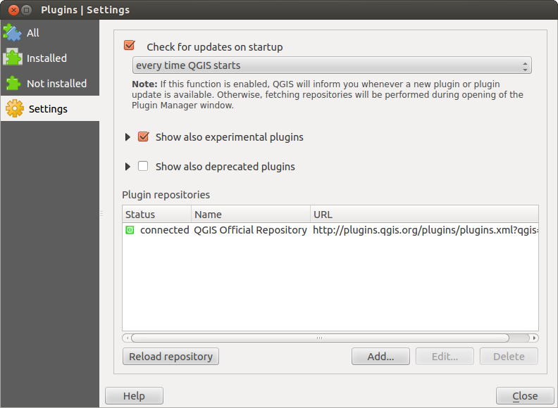Click the Installed plugins puzzle icon
This screenshot has height=408, width=558.
click(13, 58)
